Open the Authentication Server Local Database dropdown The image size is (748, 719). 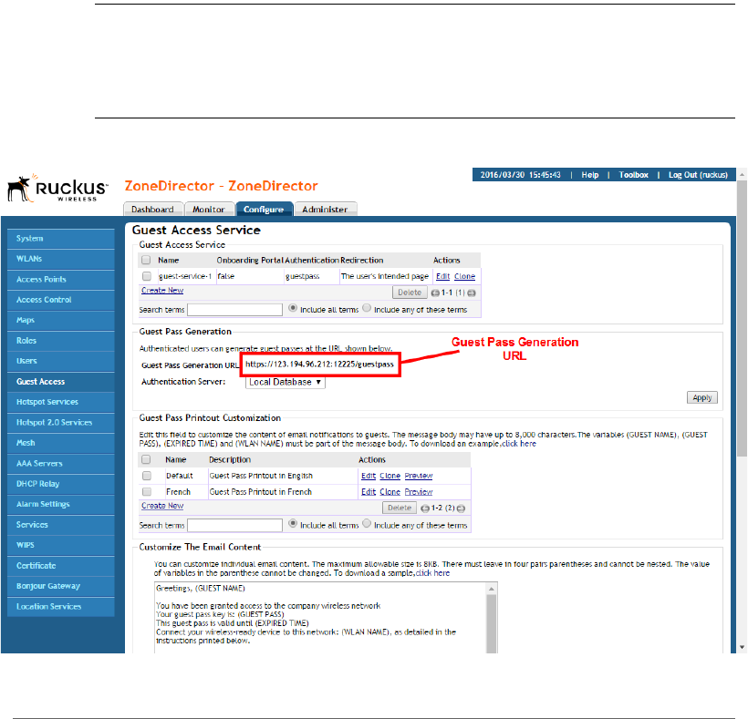point(286,382)
